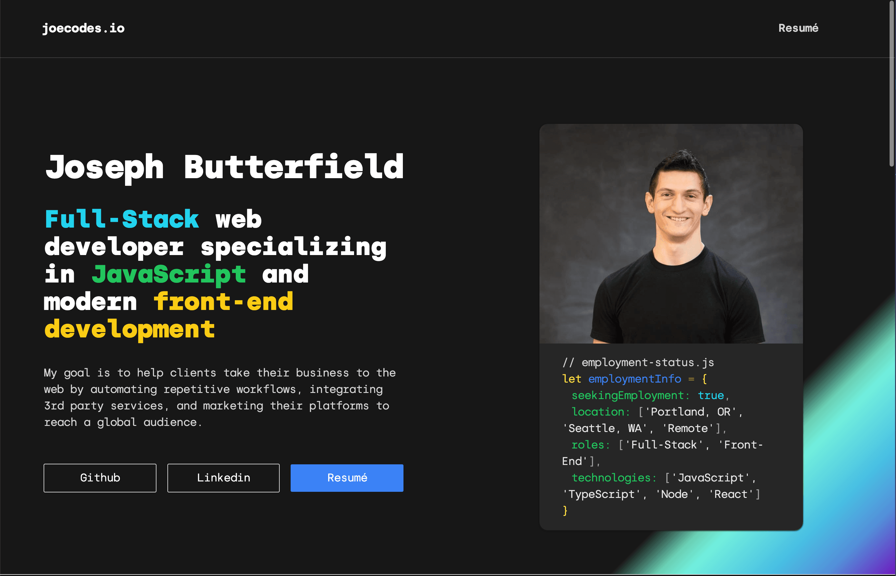Click the page vertical scrollbar thumb
Image resolution: width=896 pixels, height=576 pixels.
point(892,83)
